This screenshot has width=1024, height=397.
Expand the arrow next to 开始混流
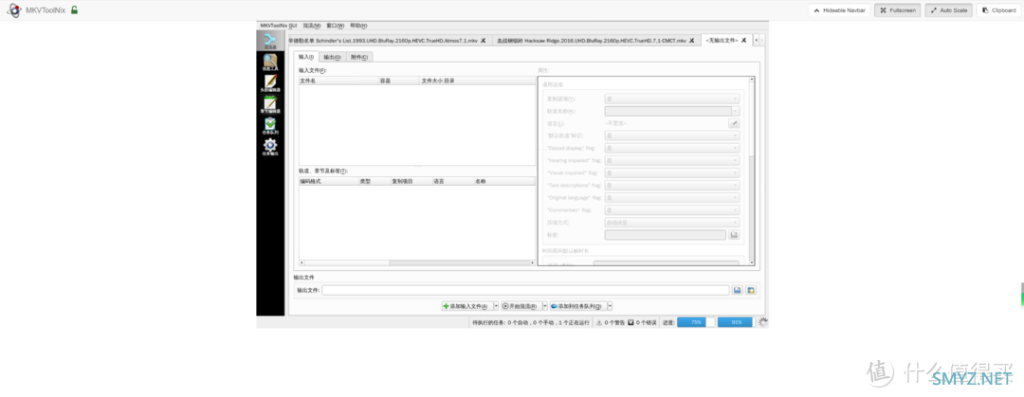point(544,306)
